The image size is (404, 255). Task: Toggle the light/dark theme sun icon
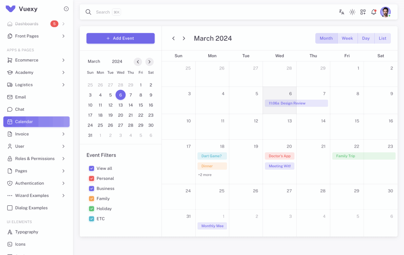coord(352,12)
